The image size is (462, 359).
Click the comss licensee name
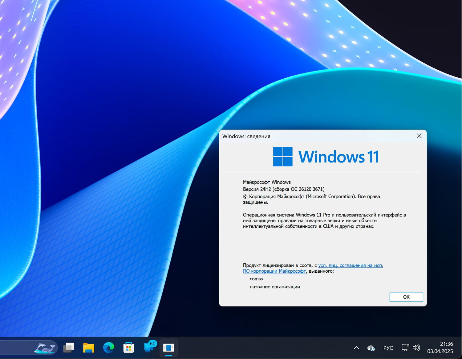coord(256,279)
